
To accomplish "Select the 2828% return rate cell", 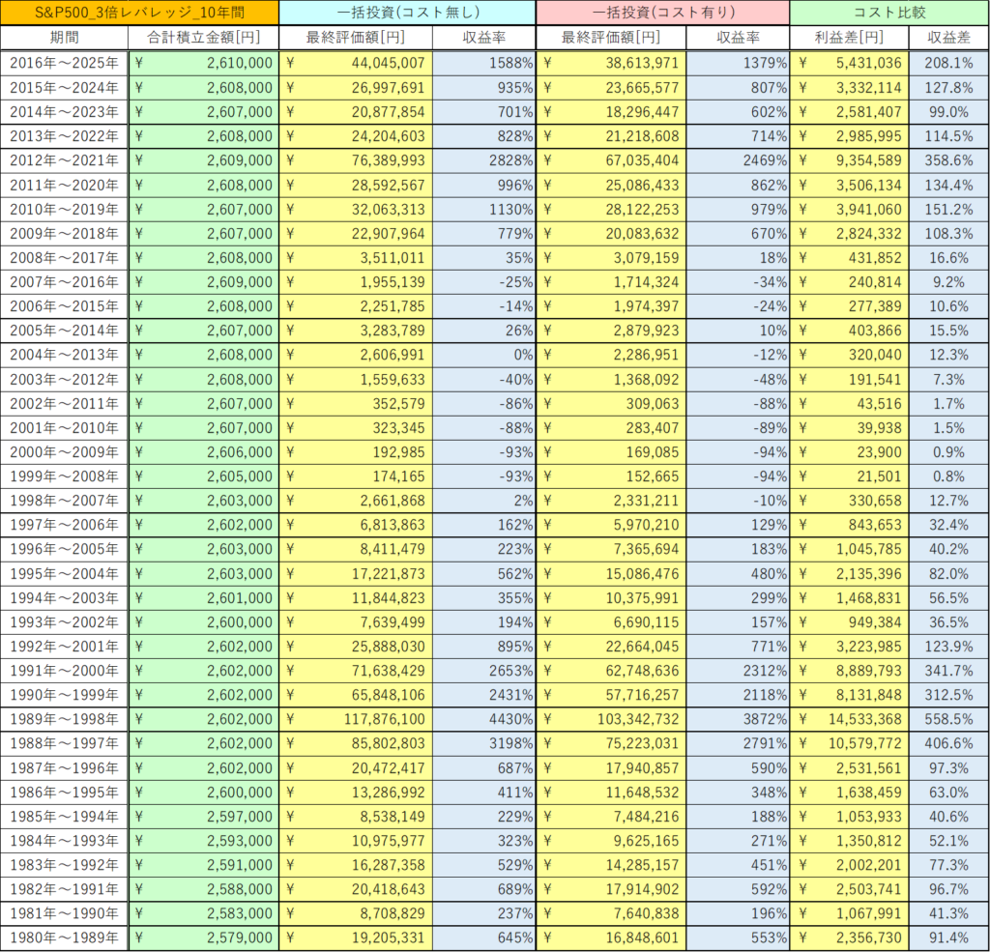I will pyautogui.click(x=484, y=160).
